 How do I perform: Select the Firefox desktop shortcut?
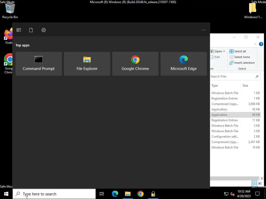coord(9,36)
